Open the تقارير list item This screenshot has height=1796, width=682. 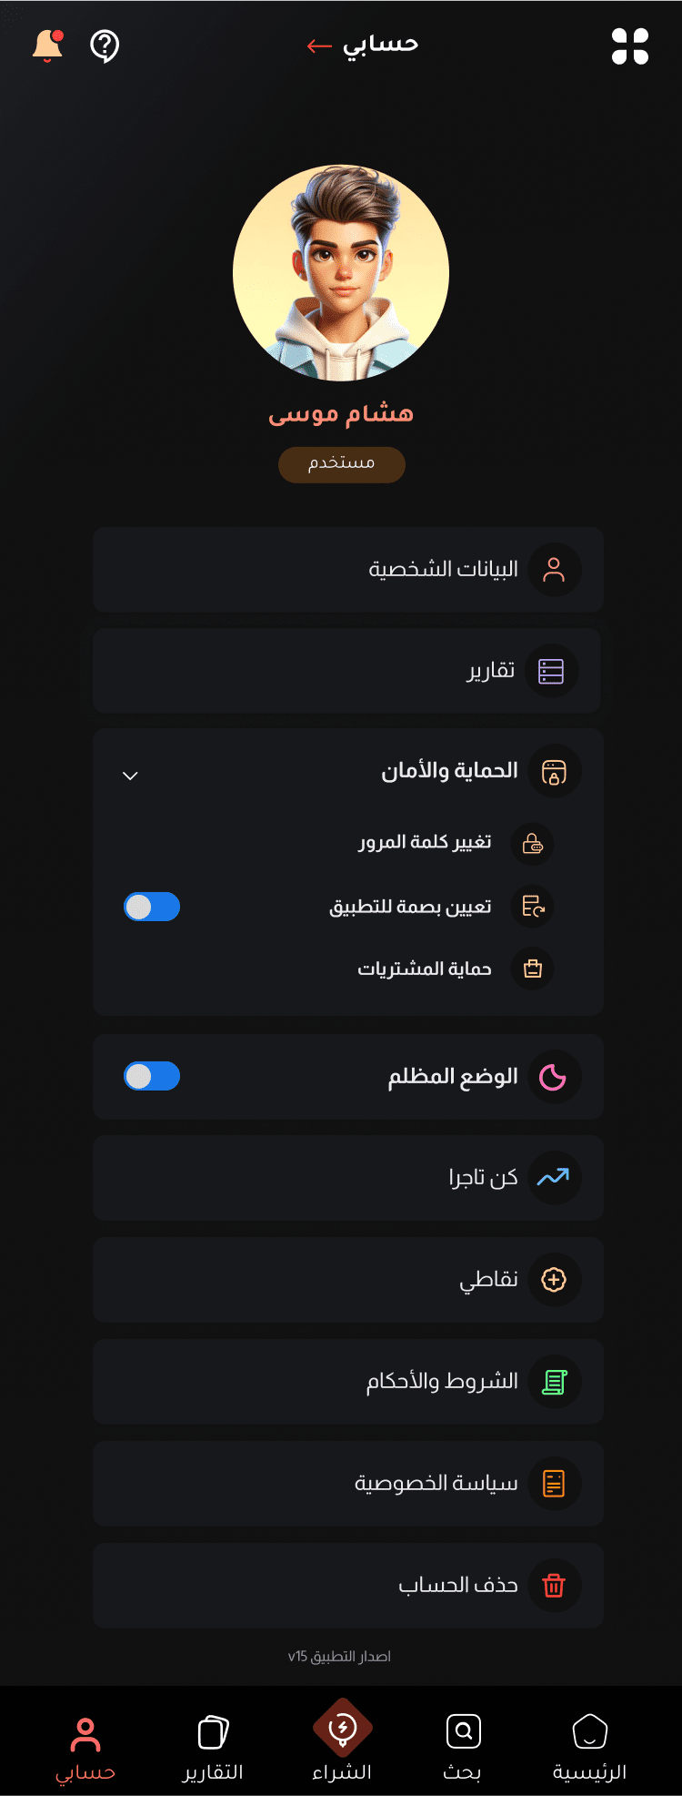tap(346, 671)
